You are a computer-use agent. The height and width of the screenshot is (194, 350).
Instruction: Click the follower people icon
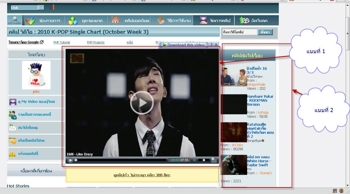tap(13, 115)
